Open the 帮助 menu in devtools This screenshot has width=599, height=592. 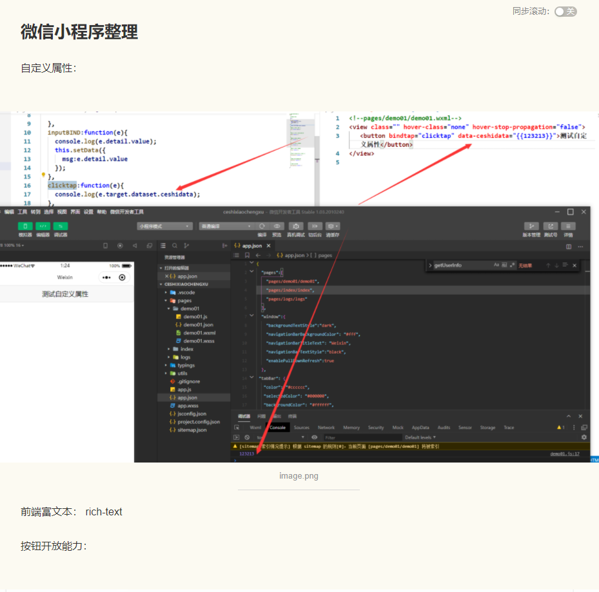102,212
